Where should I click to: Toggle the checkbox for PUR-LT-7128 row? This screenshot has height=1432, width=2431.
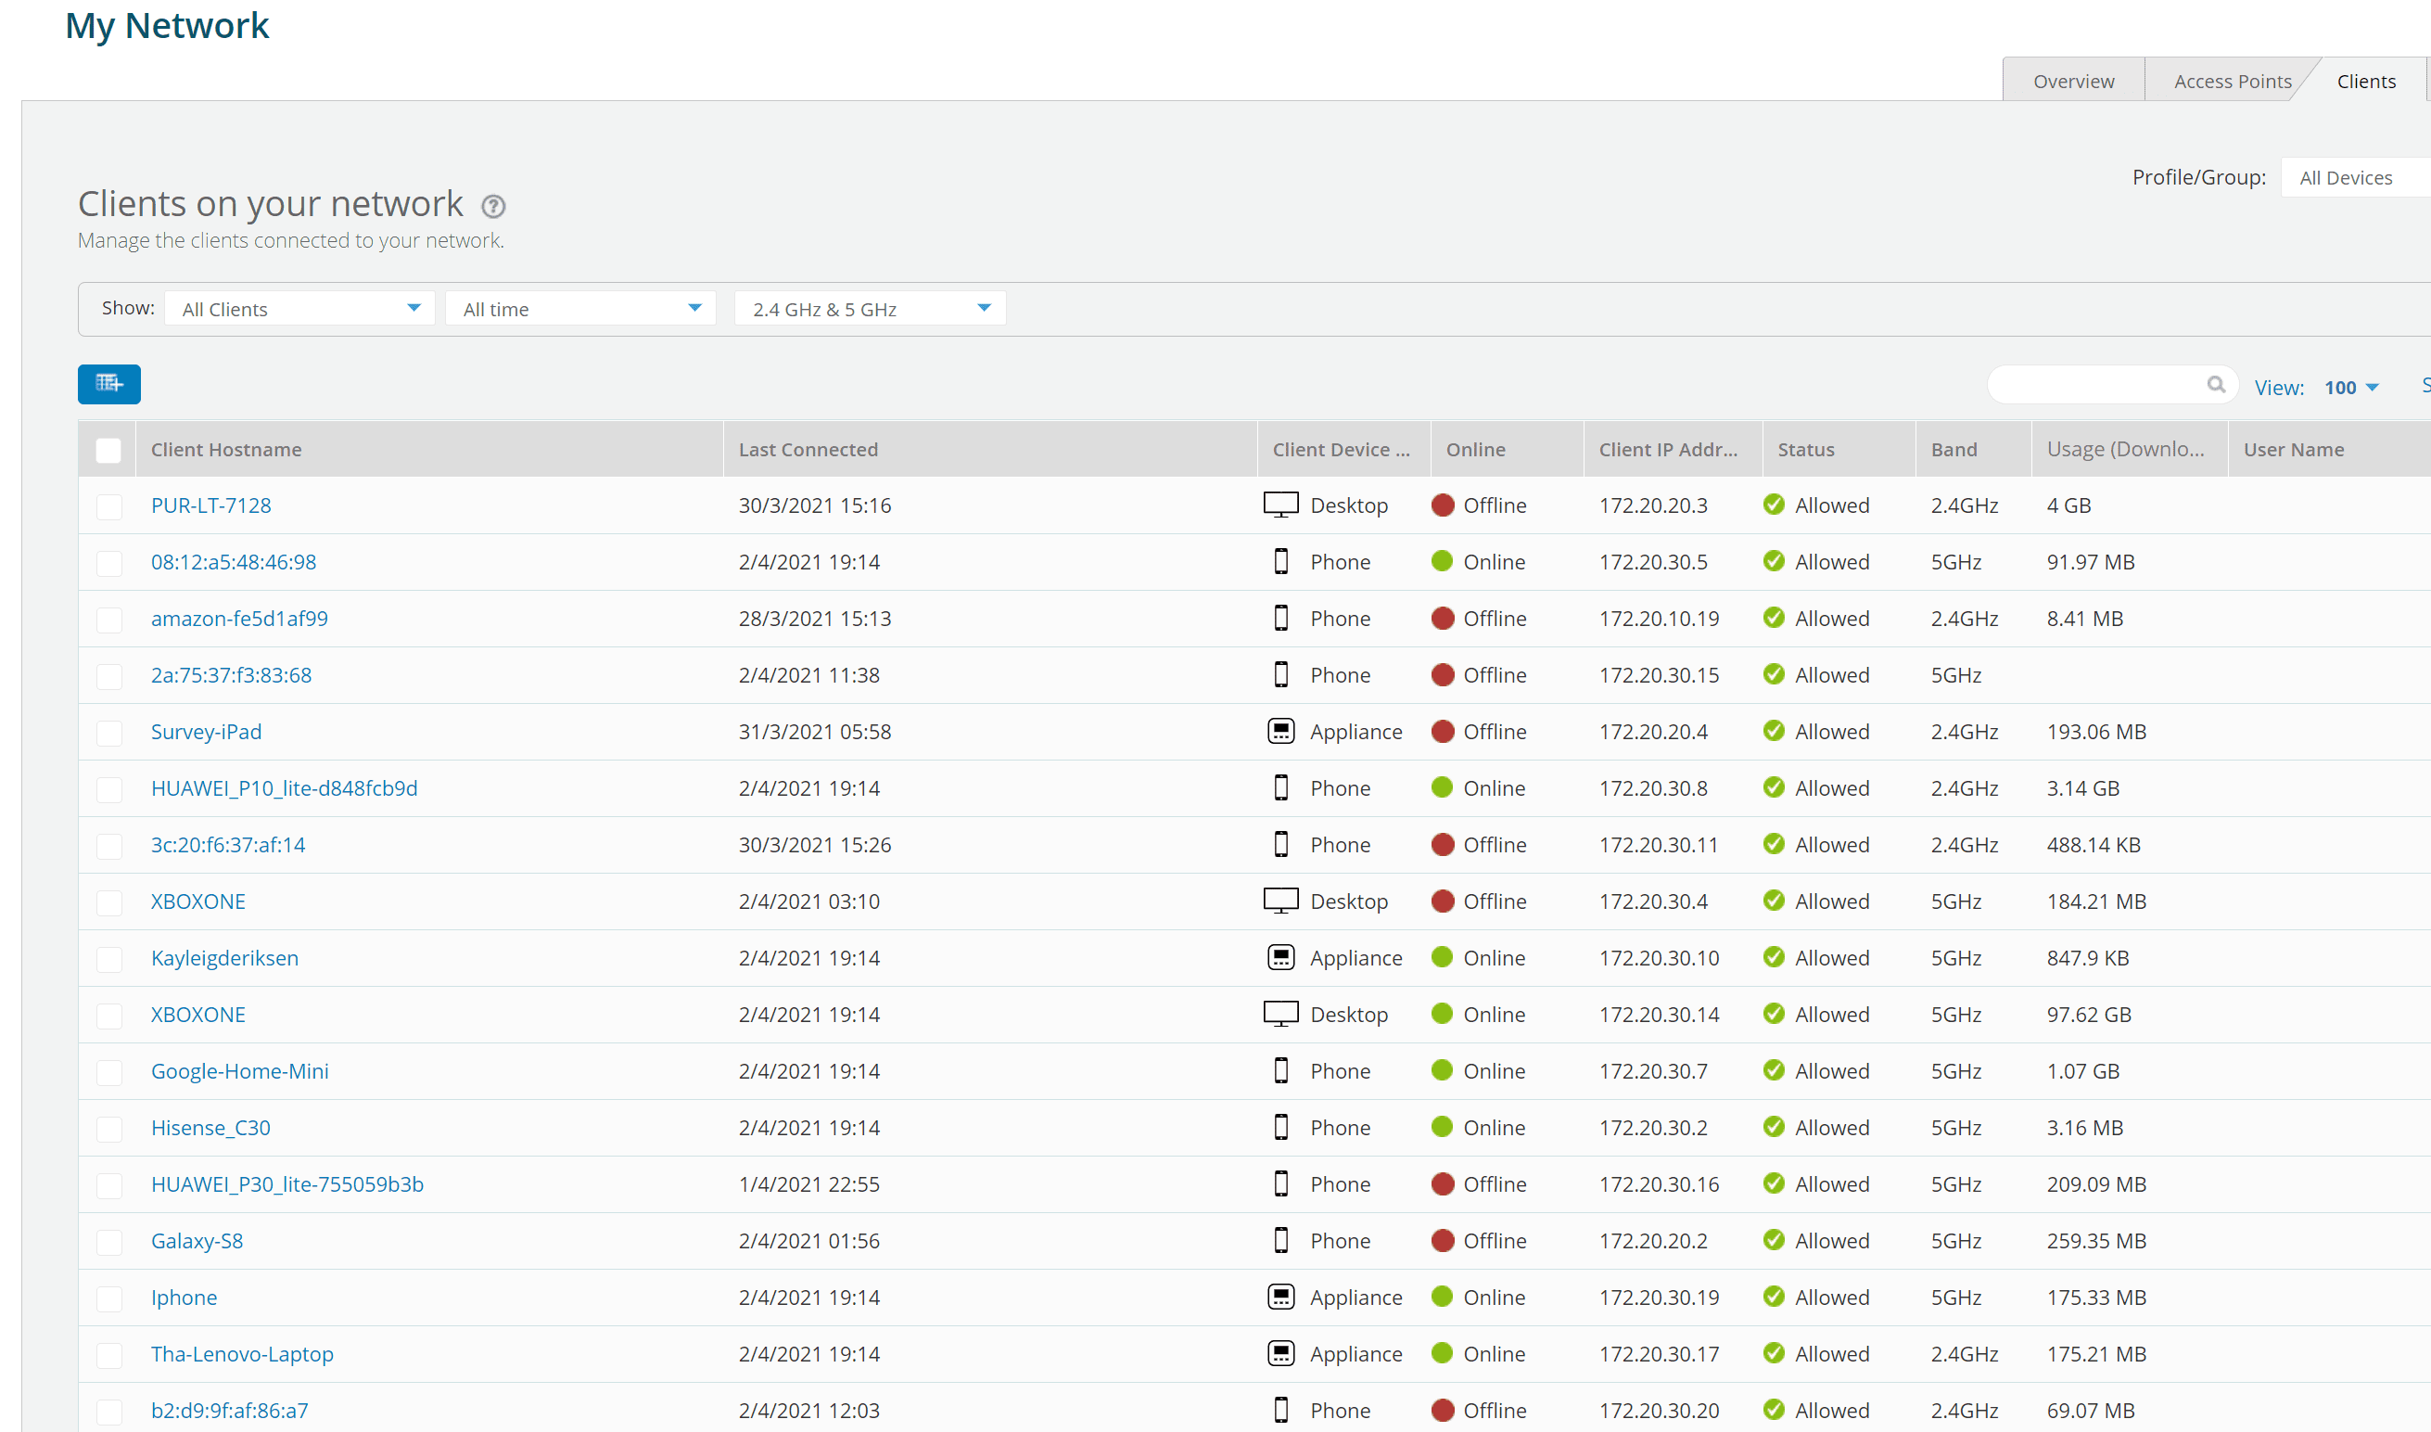(x=109, y=505)
